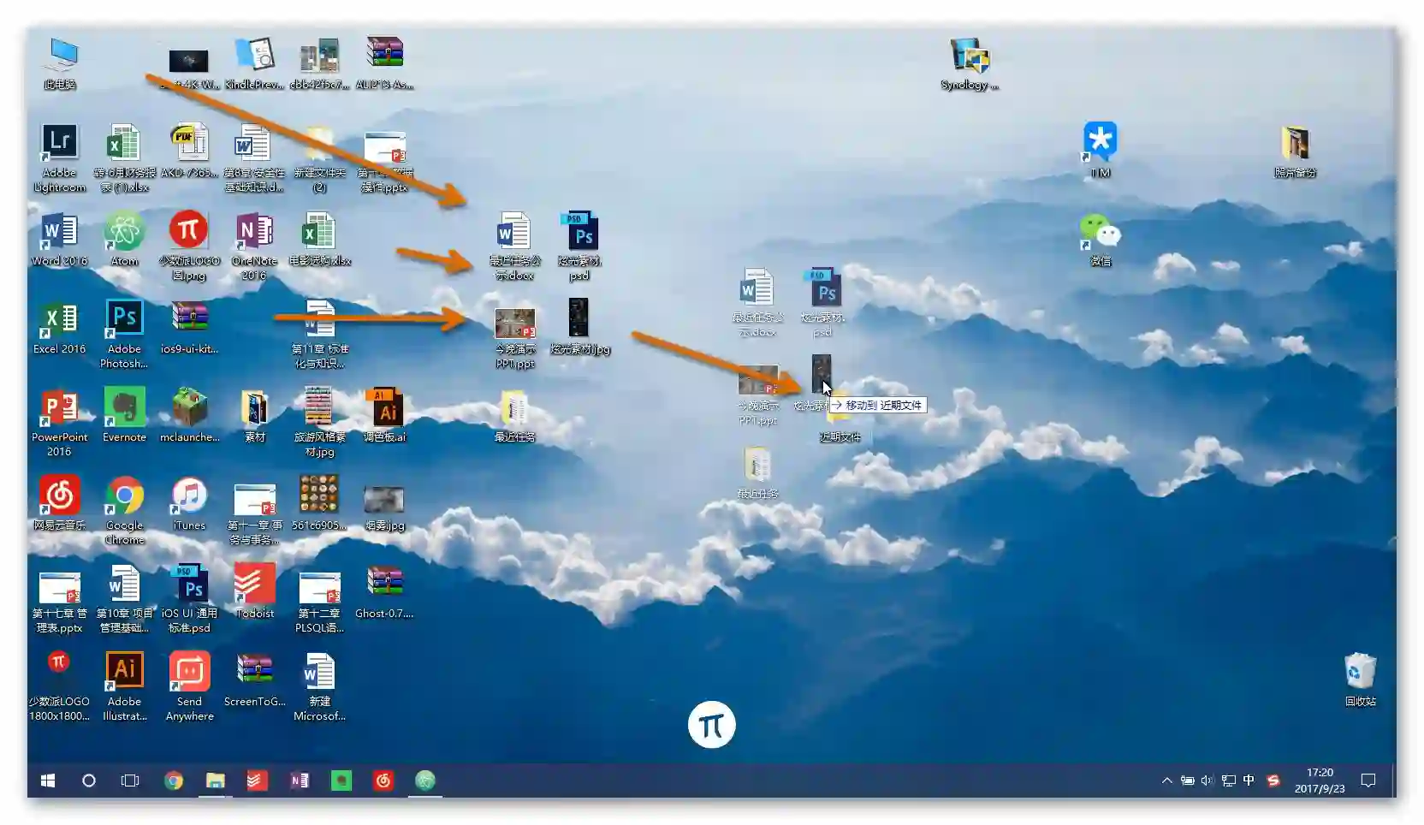
Task: Switch to OneNote in the taskbar
Action: 299,780
